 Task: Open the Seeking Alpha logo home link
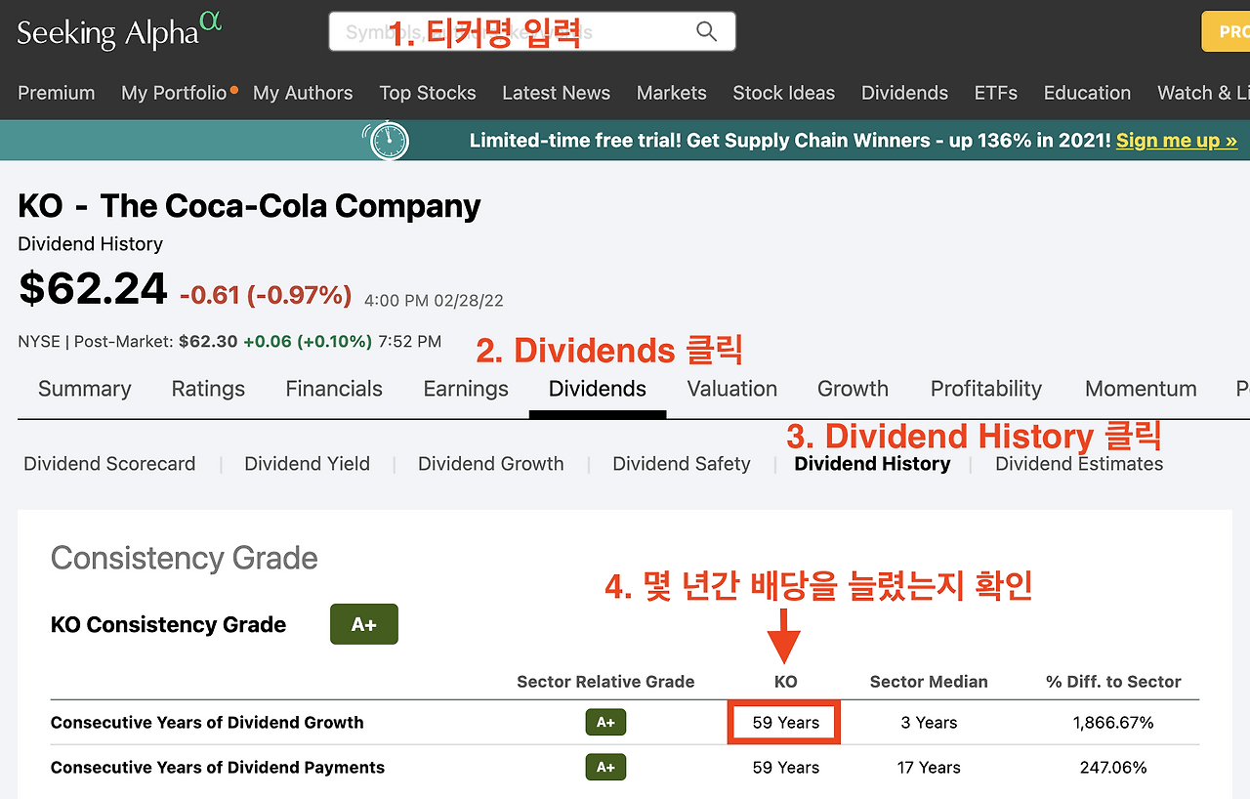pos(119,30)
